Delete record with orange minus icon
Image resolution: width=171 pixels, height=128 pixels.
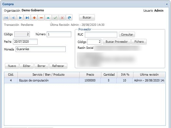[41, 18]
